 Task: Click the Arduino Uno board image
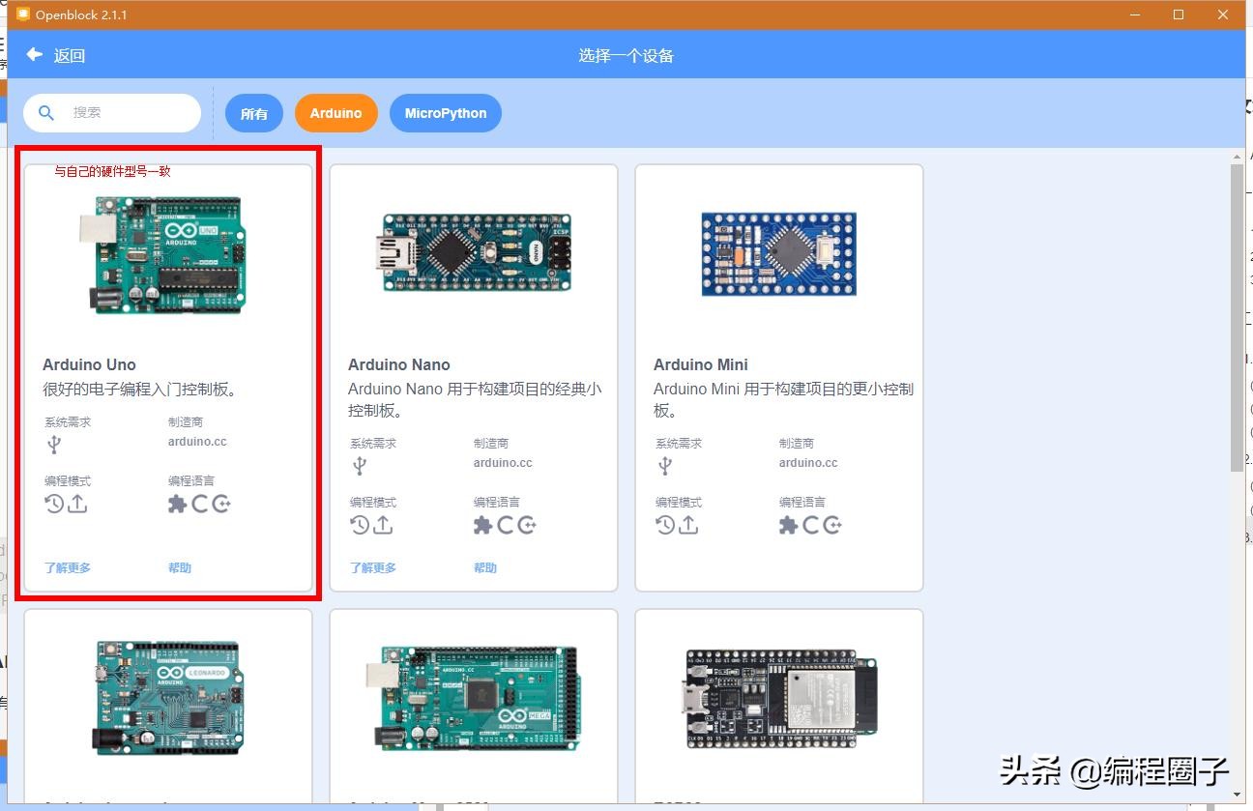162,254
